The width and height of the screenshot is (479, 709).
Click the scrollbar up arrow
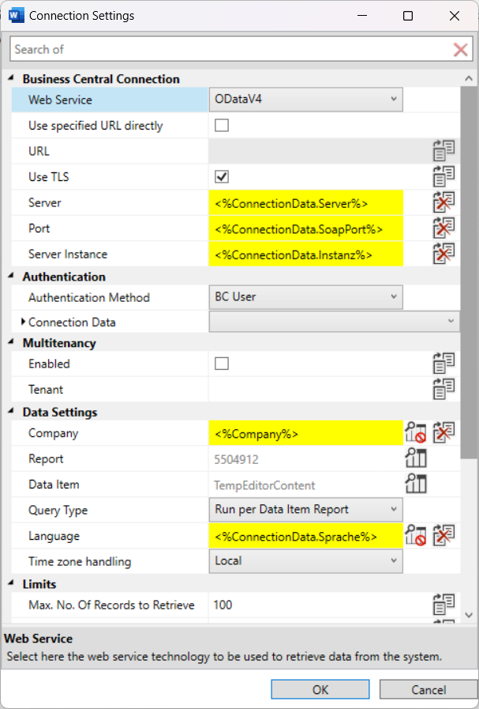469,79
